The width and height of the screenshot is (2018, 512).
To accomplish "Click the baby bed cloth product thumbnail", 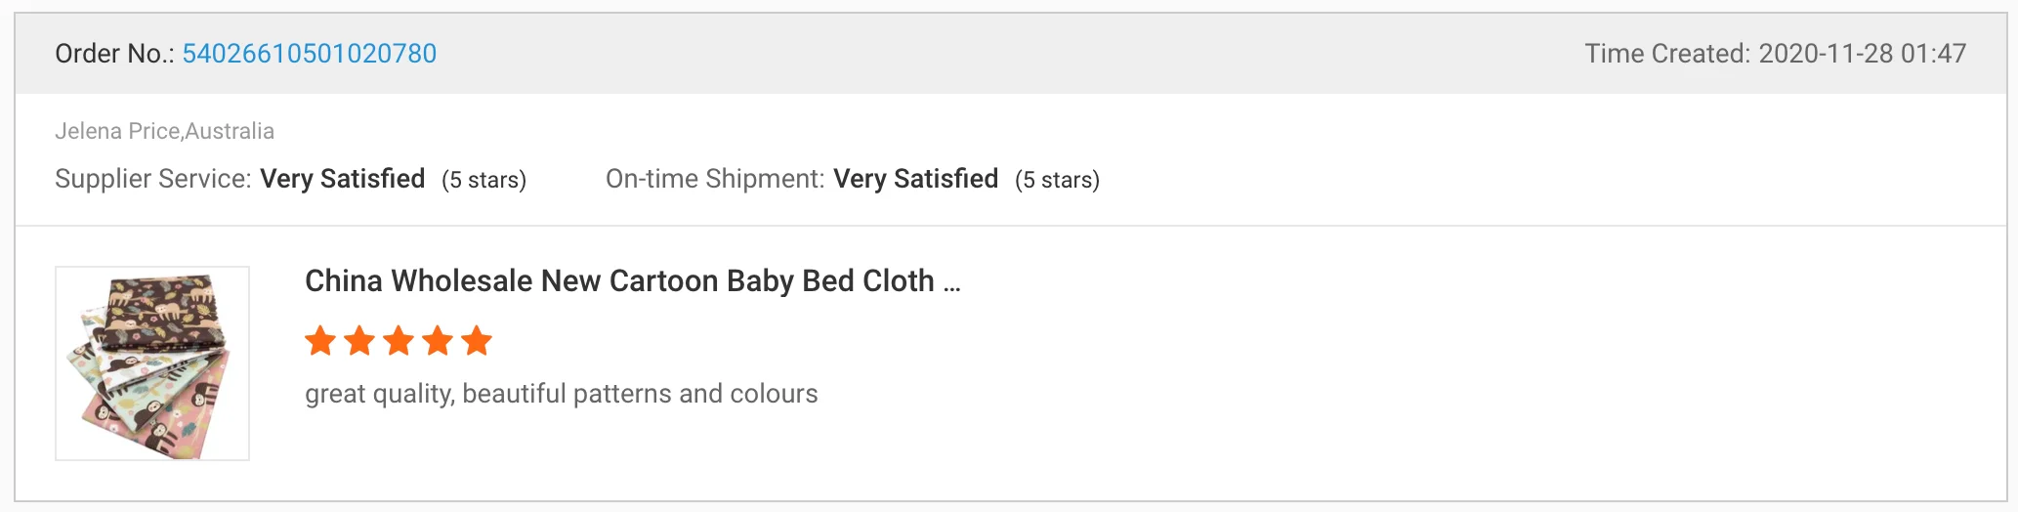I will pos(152,363).
